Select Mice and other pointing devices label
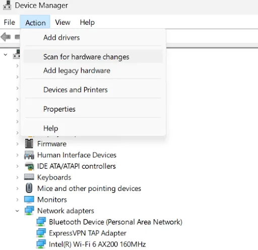 click(x=89, y=188)
